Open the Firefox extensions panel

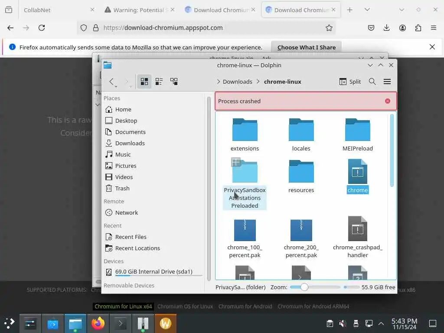418,28
